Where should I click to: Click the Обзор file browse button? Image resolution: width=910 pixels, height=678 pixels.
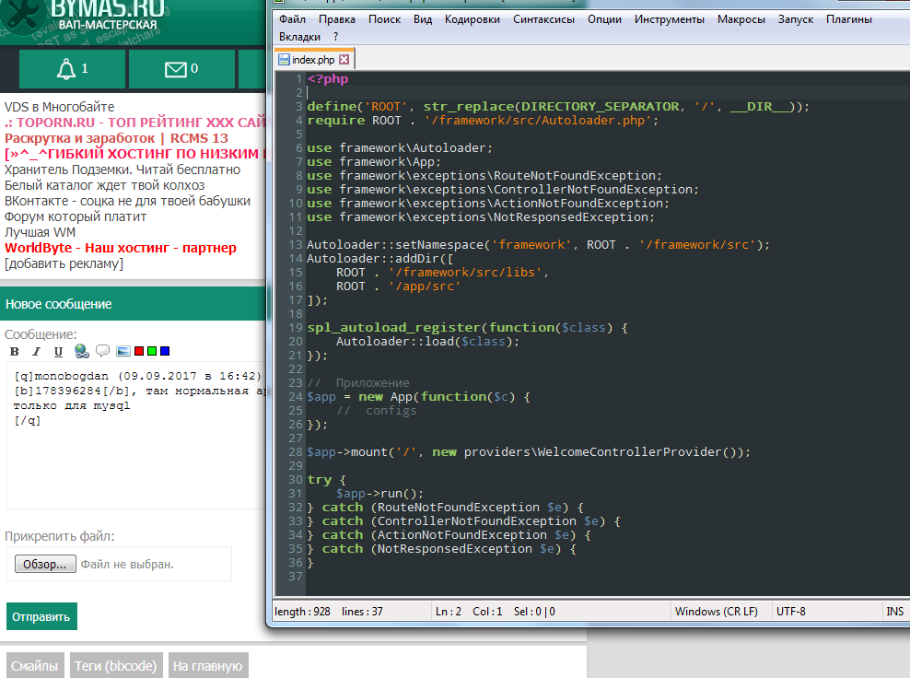[x=45, y=564]
